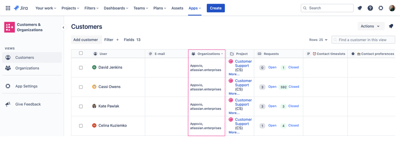
Task: Click the Requests column header icon
Action: pyautogui.click(x=259, y=54)
